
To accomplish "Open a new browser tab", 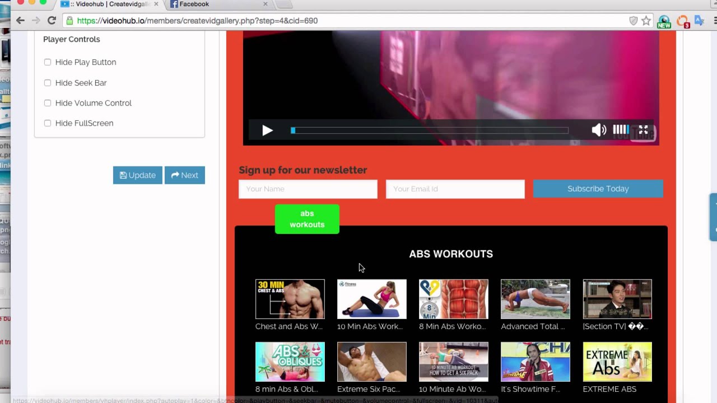I will pyautogui.click(x=284, y=4).
